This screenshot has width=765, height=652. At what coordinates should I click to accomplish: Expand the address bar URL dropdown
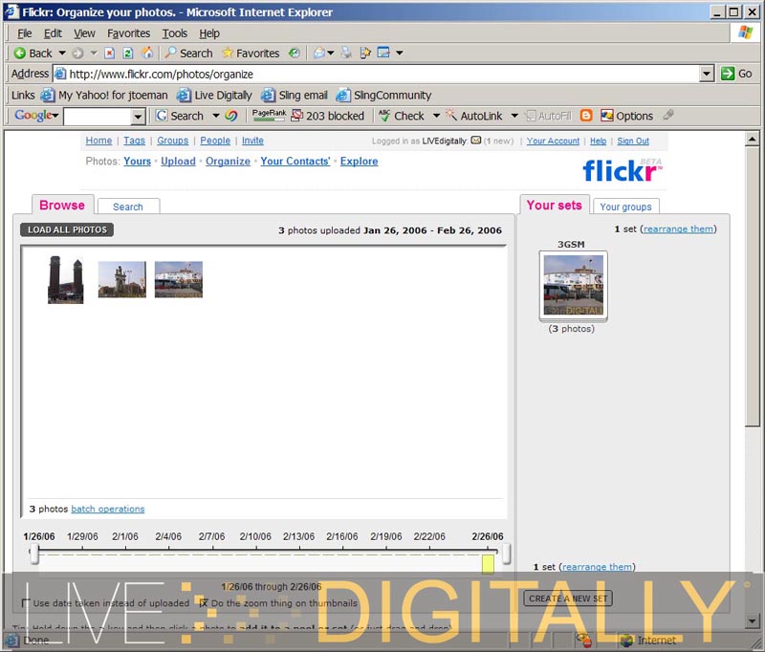click(x=707, y=74)
